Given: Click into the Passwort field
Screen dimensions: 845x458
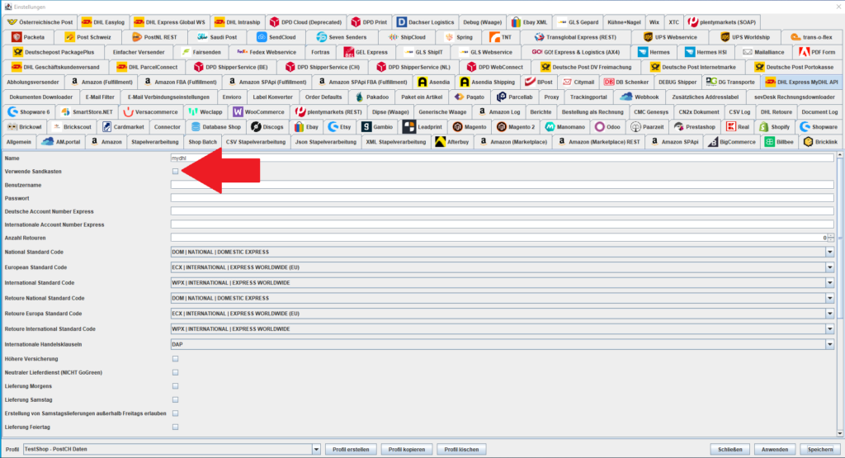Looking at the screenshot, I should click(x=503, y=198).
